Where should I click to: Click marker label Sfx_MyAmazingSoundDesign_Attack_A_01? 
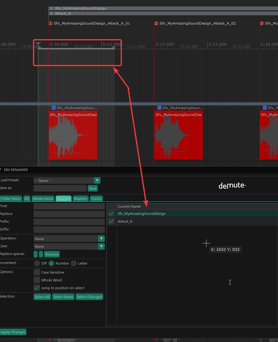tap(92, 23)
